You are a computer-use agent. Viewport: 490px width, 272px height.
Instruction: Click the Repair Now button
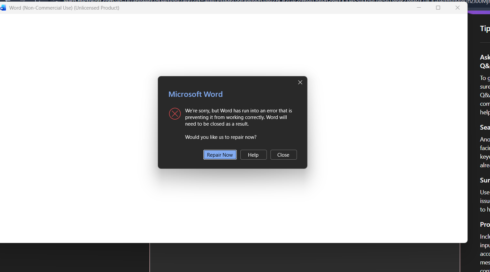[x=220, y=155]
